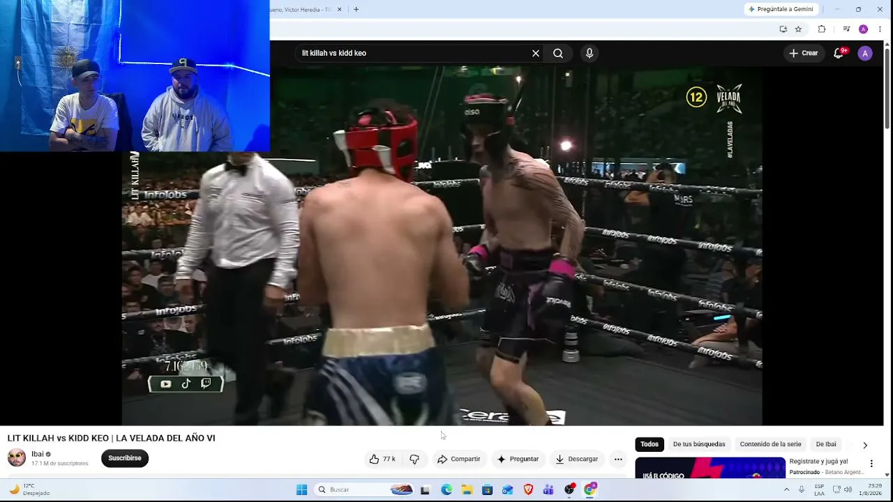Click on the video player to pause
This screenshot has height=502, width=893.
442,245
